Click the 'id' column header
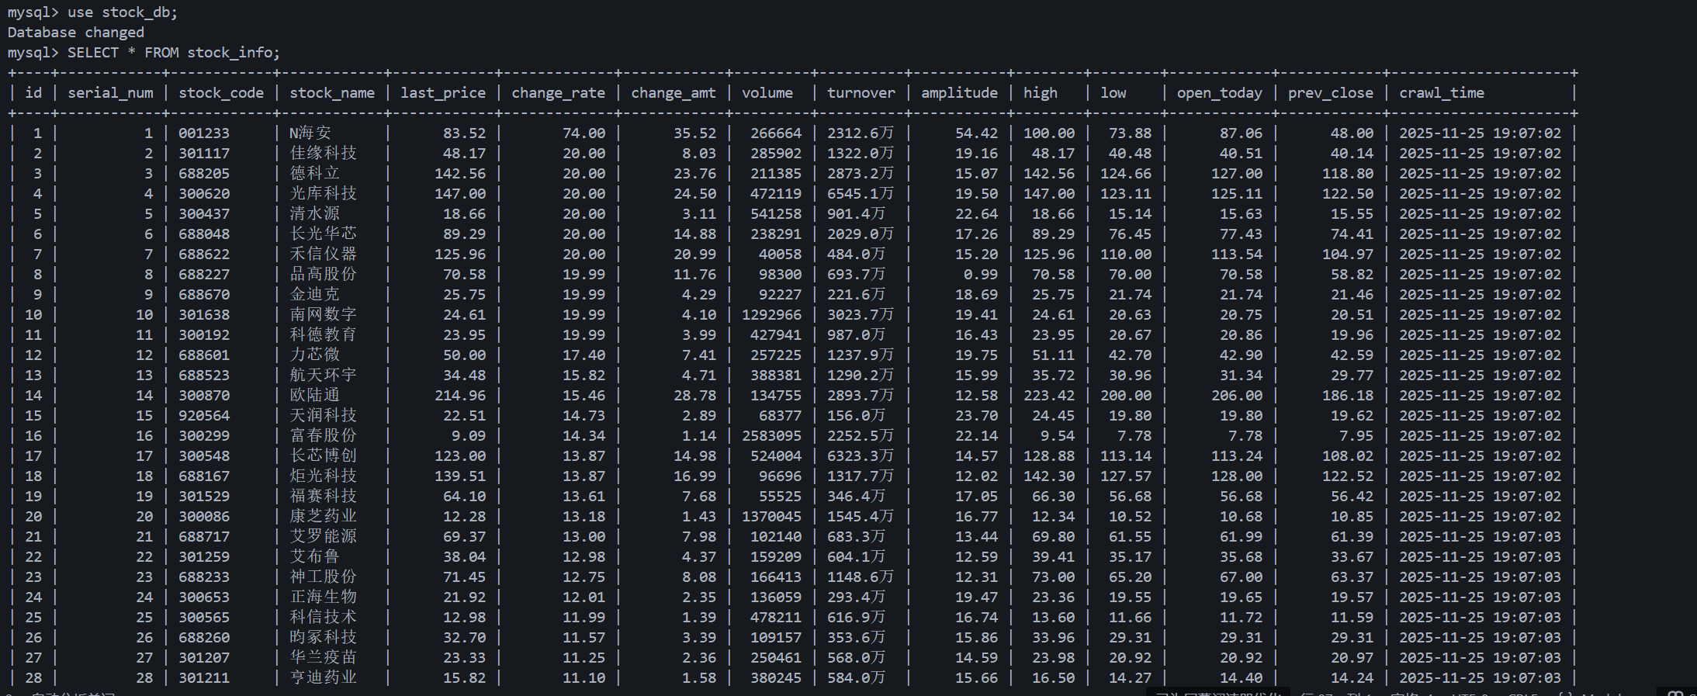 tap(33, 93)
